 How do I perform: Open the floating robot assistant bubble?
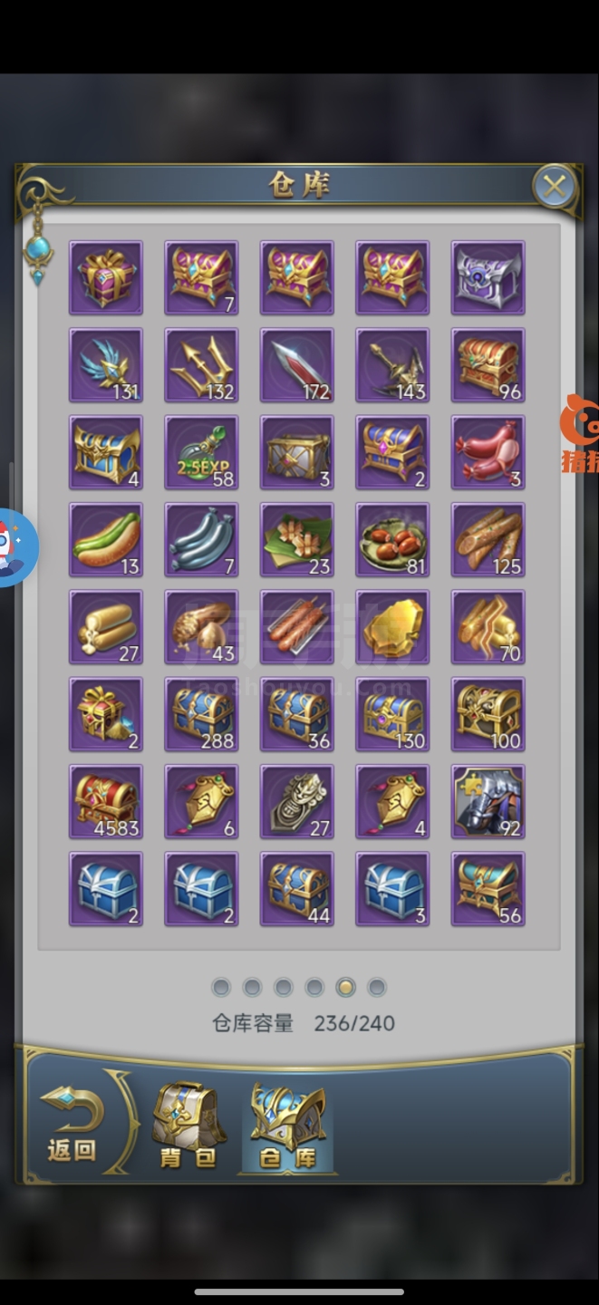pos(14,546)
